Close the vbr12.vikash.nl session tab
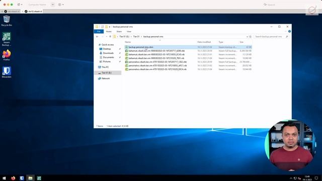This screenshot has height=181, width=322. click(23, 11)
